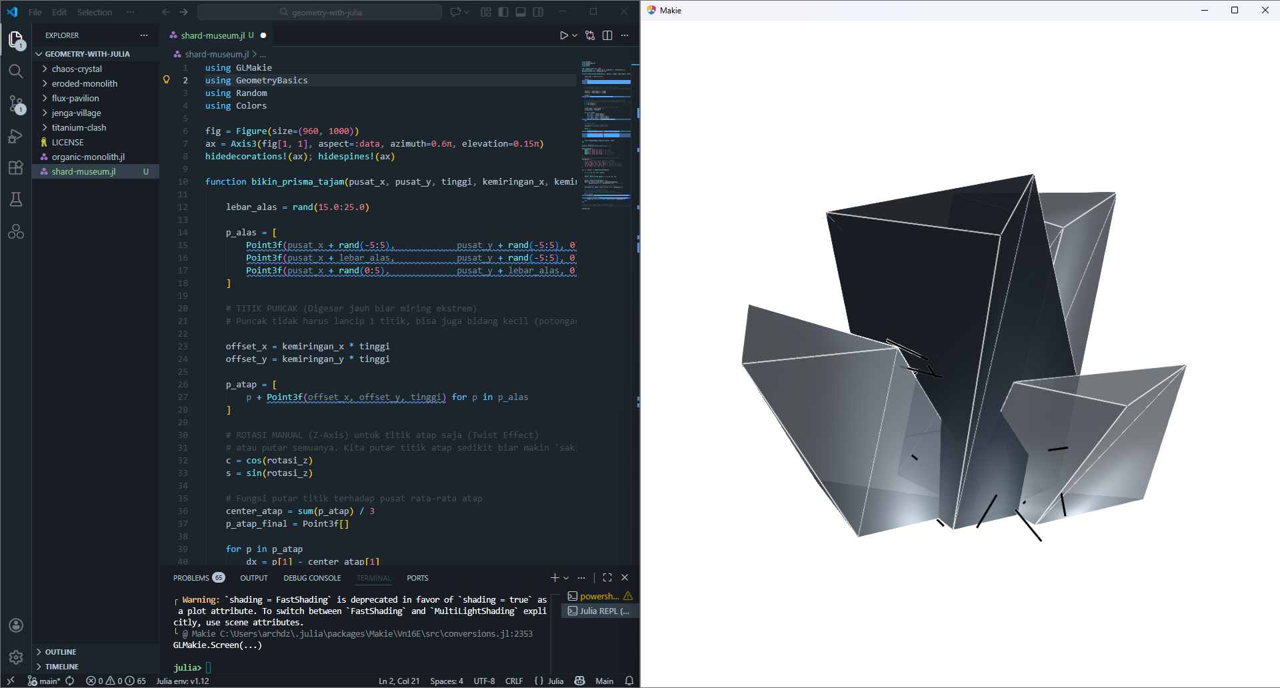Viewport: 1280px width, 688px height.
Task: Open the run button dropdown arrow
Action: click(575, 35)
